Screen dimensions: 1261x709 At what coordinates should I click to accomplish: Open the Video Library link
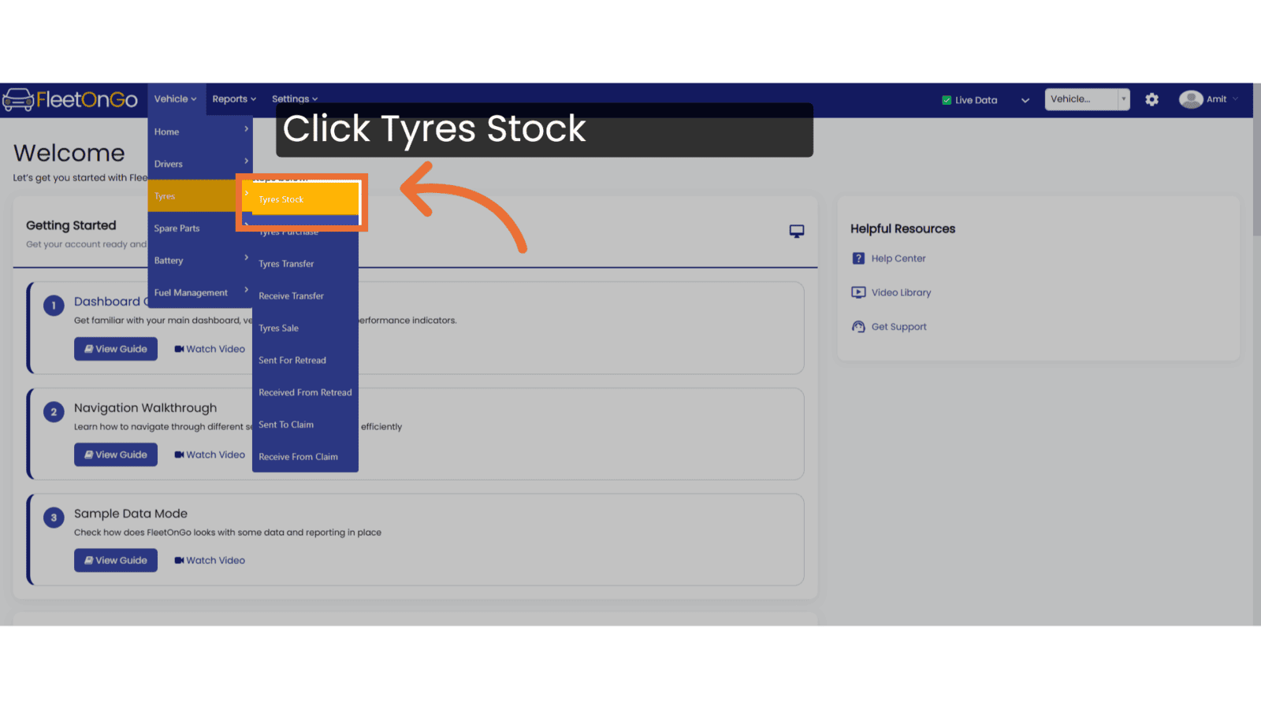pos(901,292)
